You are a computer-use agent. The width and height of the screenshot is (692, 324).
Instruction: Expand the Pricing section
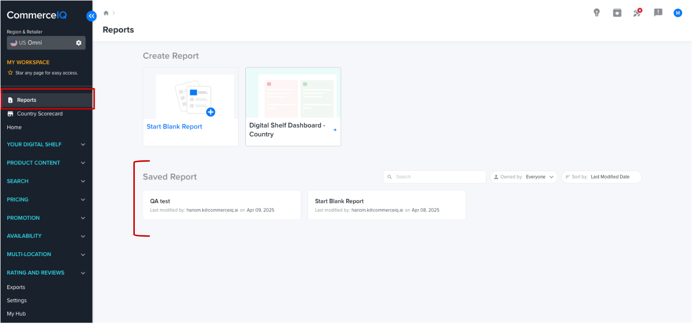pos(46,199)
